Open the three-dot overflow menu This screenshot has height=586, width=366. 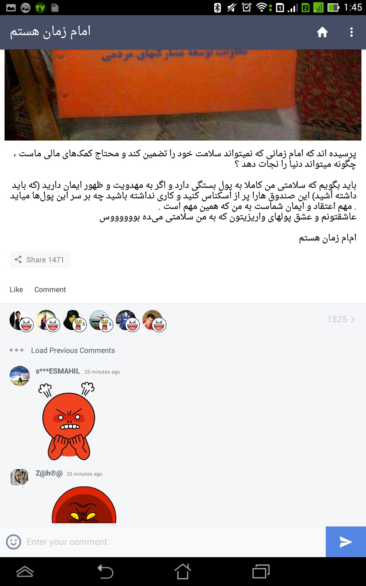351,32
